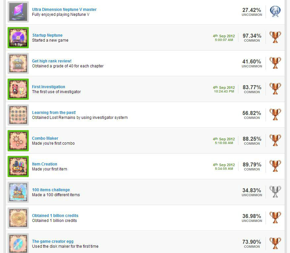Click the platinum trophy cup icon
Viewport: 290px width, 253px height.
click(275, 12)
